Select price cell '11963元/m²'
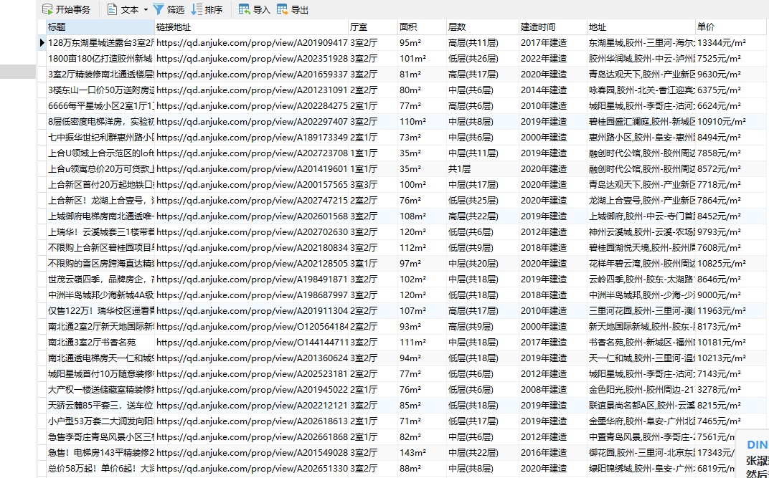The height and width of the screenshot is (478, 769). [x=732, y=310]
